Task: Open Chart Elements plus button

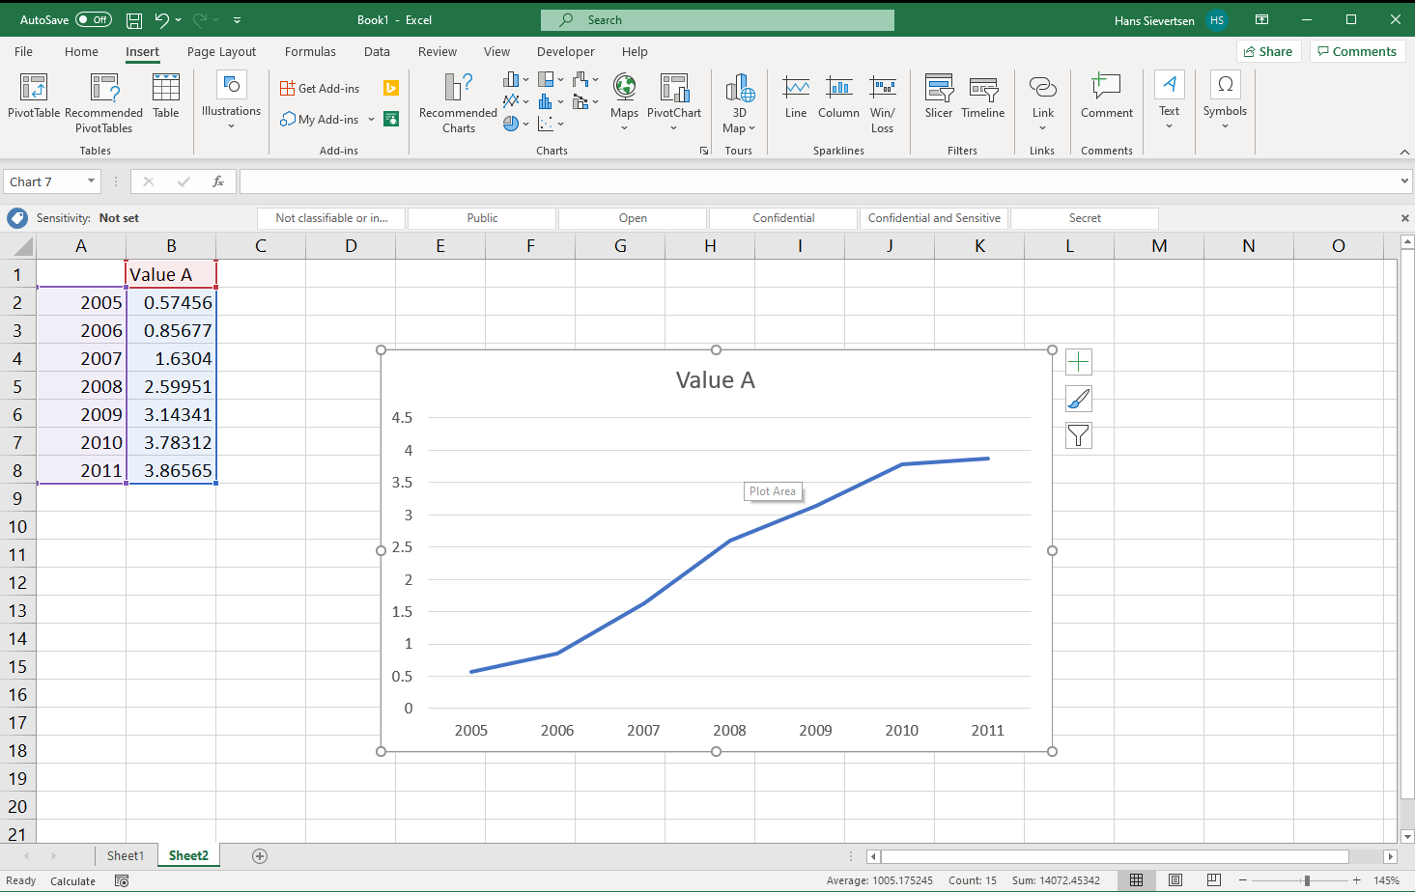Action: click(1079, 362)
